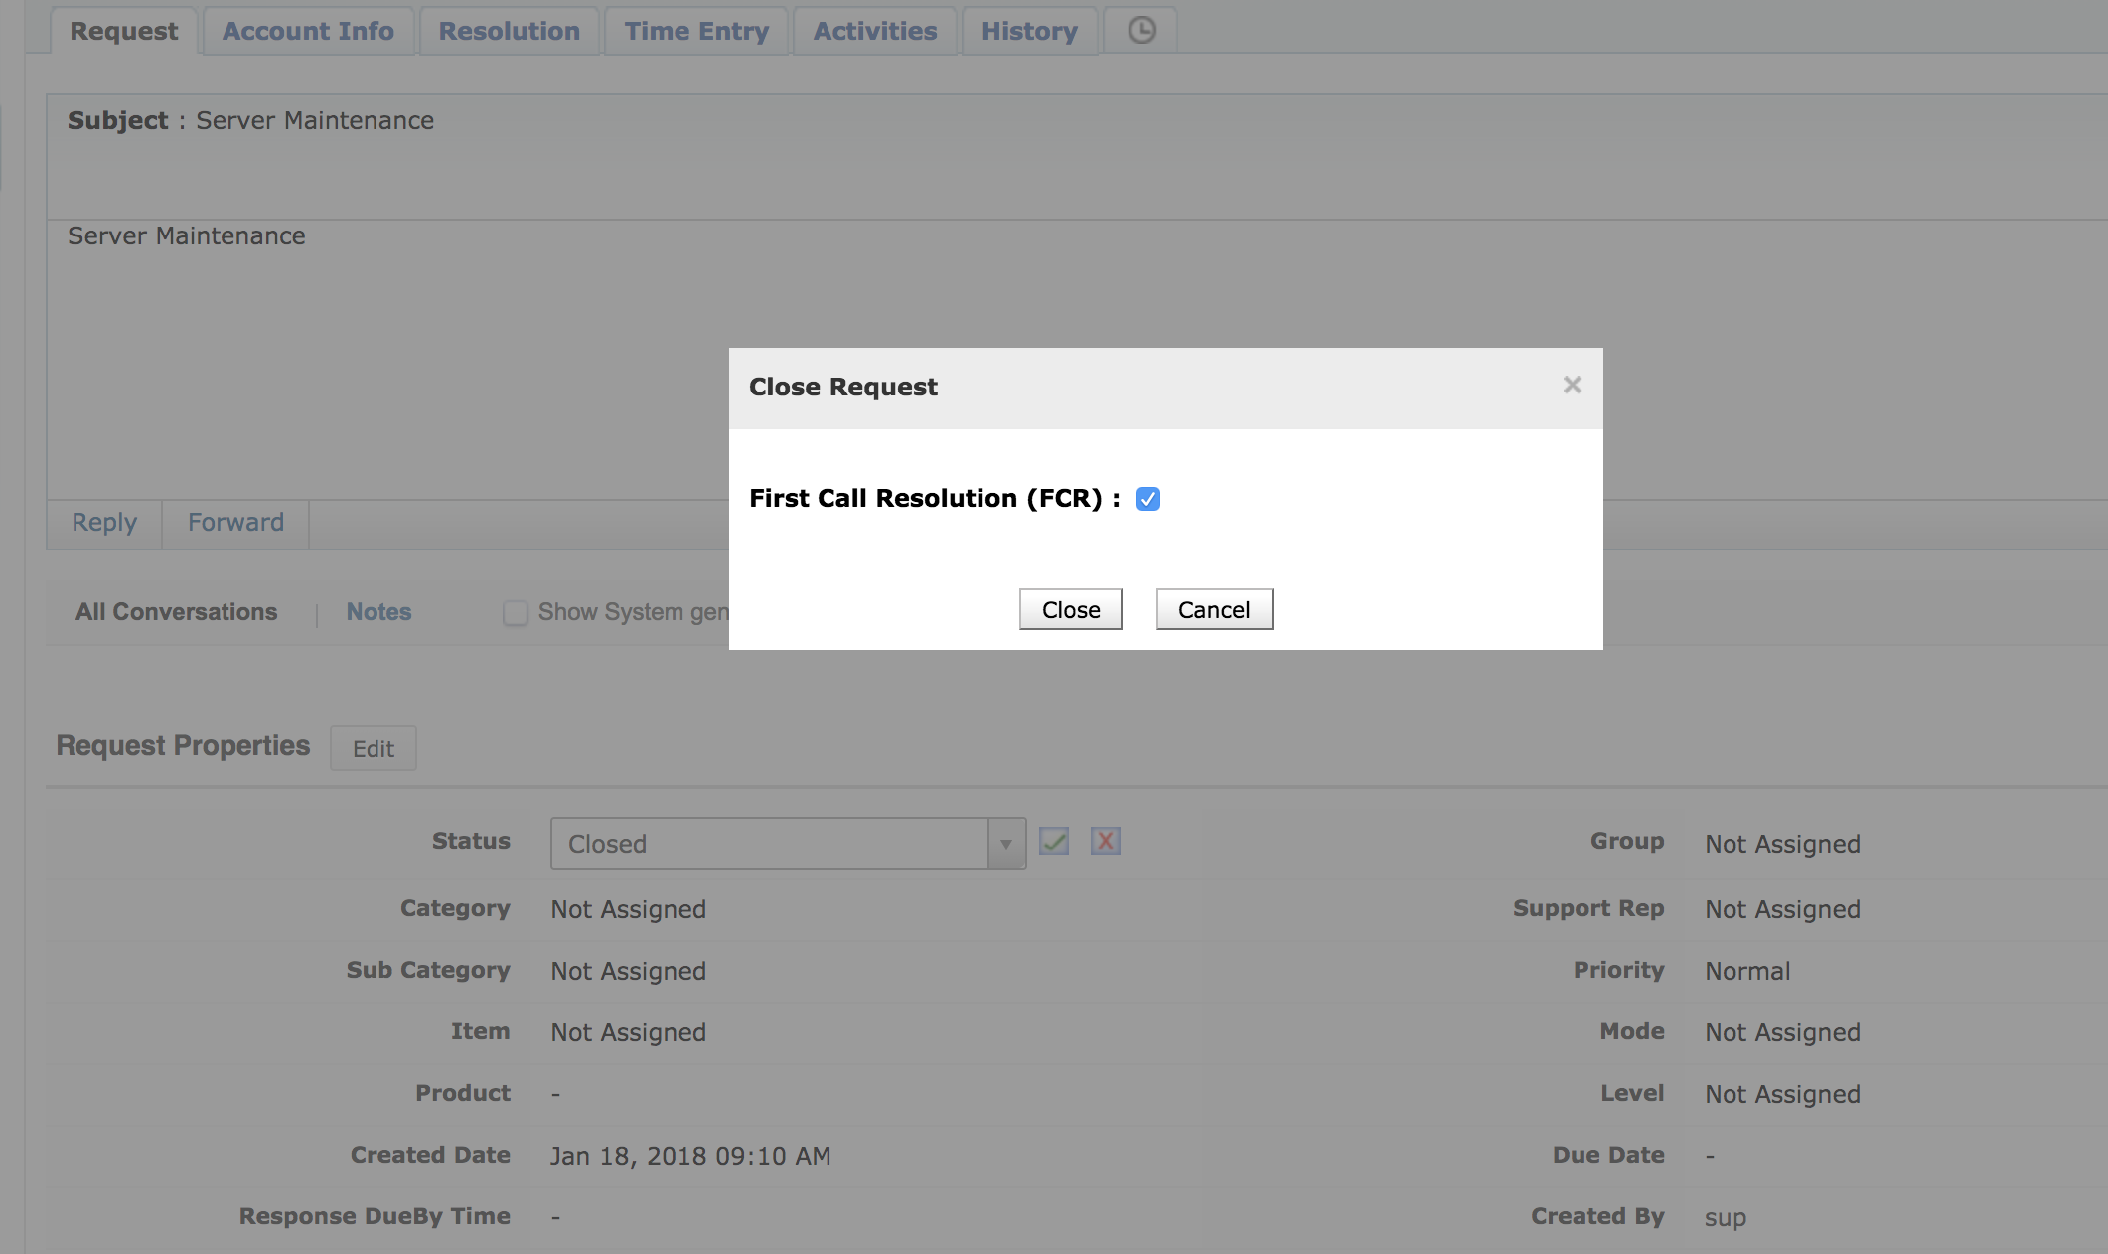The image size is (2108, 1254).
Task: Switch to the Time Entry tab
Action: coord(695,30)
